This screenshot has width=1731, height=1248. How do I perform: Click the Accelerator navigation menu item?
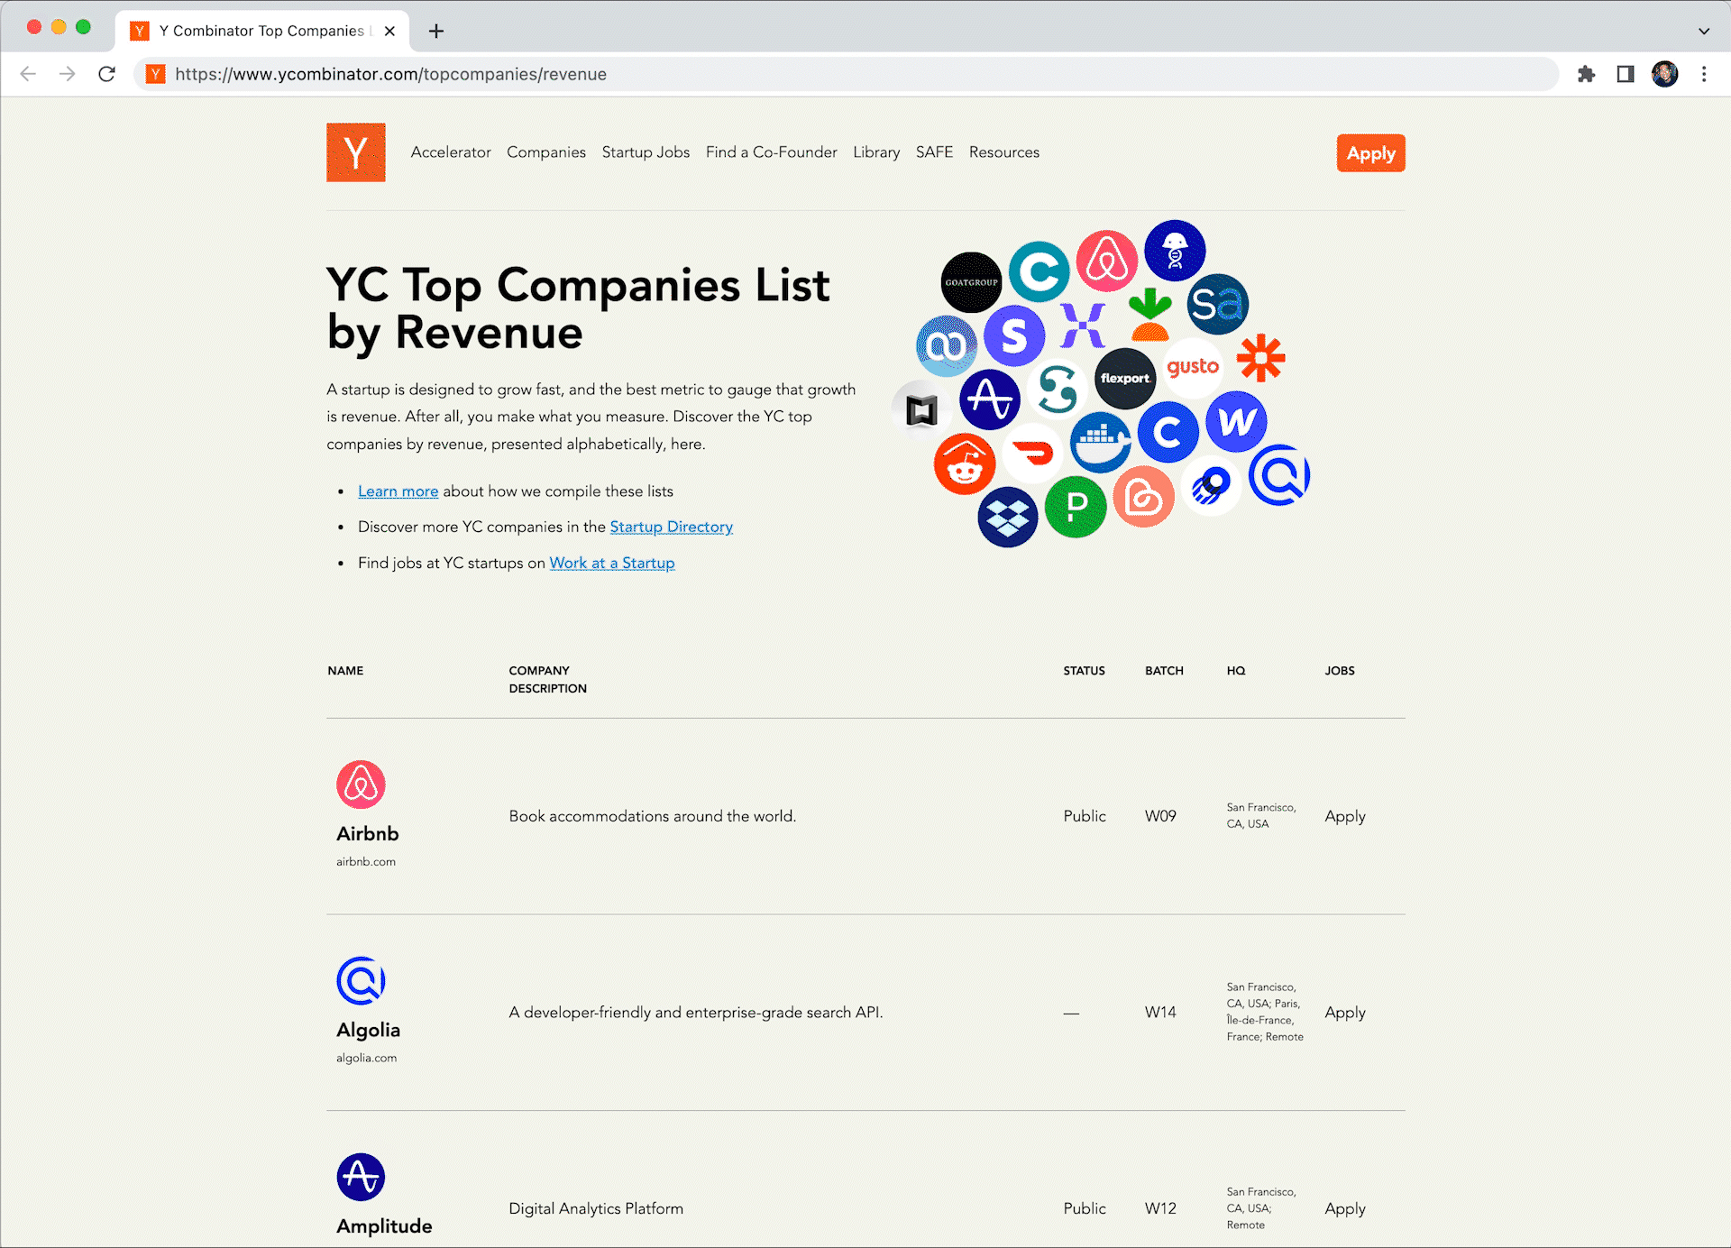453,152
